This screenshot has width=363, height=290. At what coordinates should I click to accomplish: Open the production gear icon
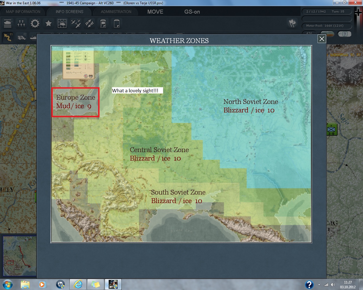coord(35,23)
